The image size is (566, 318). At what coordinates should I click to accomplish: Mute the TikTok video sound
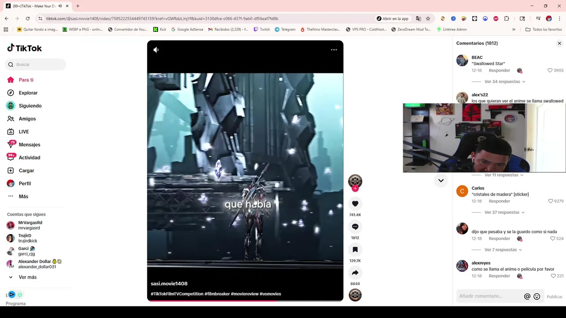tap(156, 50)
